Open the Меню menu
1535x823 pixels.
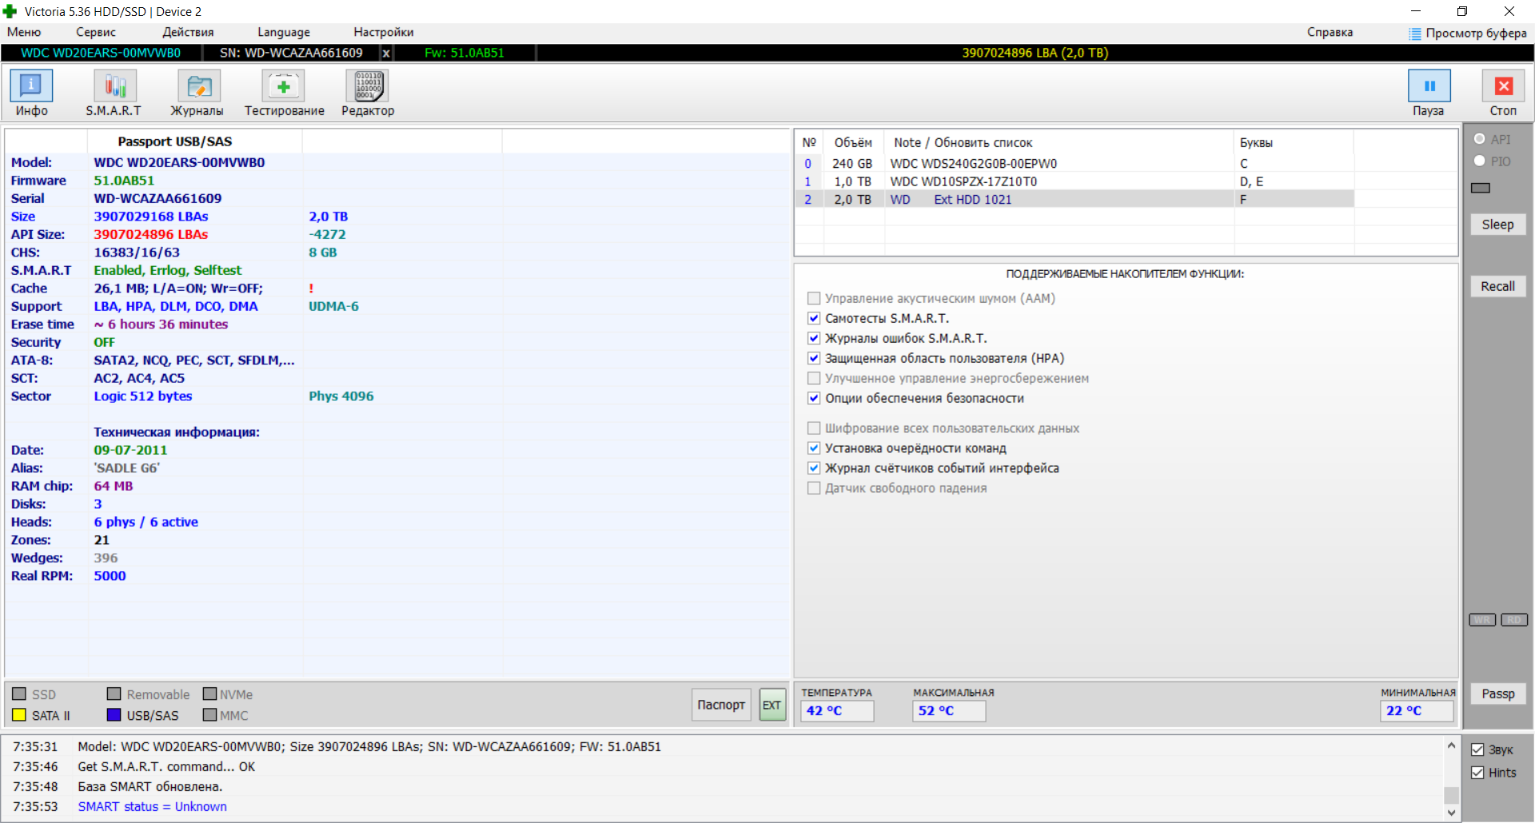(x=24, y=32)
